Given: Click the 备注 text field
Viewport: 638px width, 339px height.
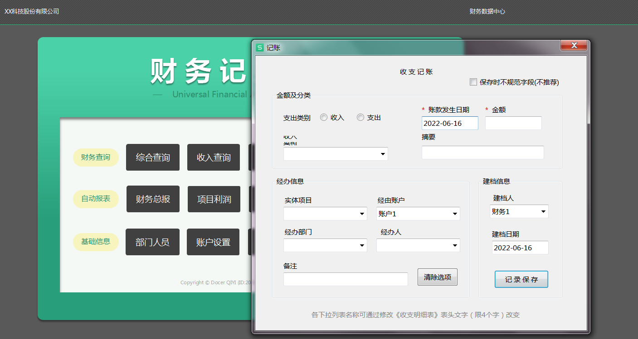Looking at the screenshot, I should click(346, 279).
